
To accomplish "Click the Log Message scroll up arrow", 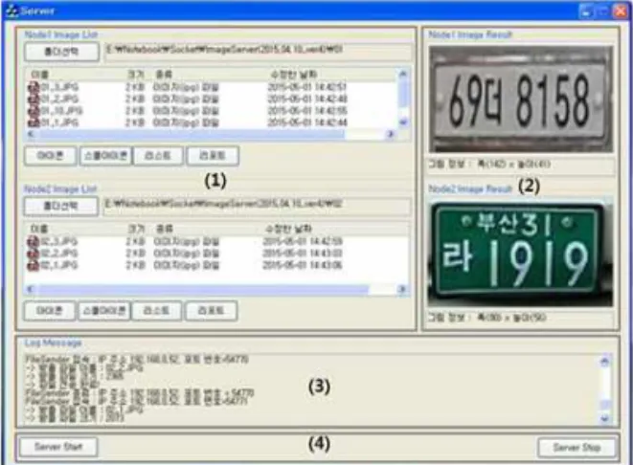I will click(604, 362).
